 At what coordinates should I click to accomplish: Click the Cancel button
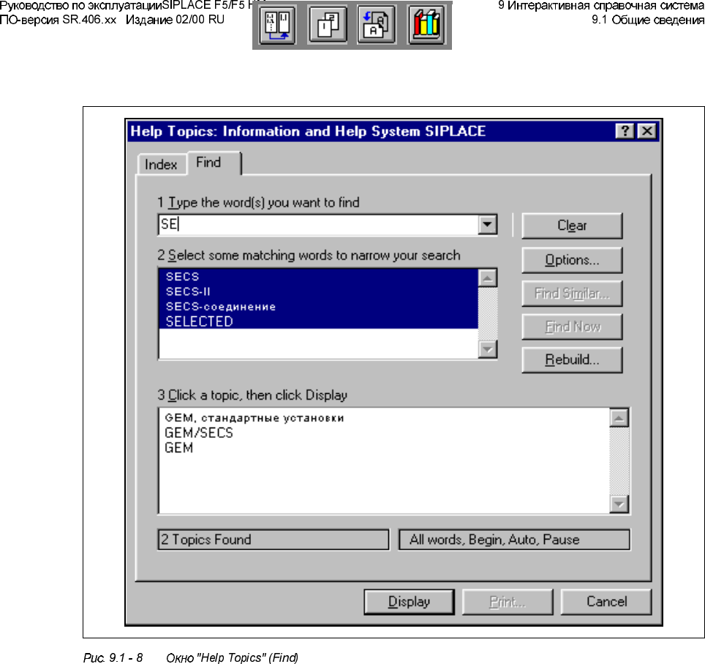(606, 602)
